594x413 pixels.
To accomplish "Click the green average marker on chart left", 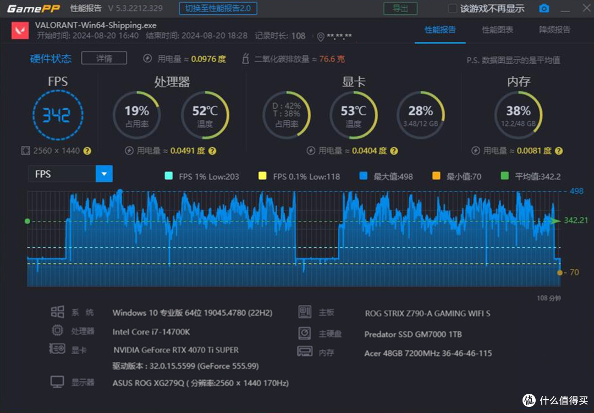I will (28, 221).
